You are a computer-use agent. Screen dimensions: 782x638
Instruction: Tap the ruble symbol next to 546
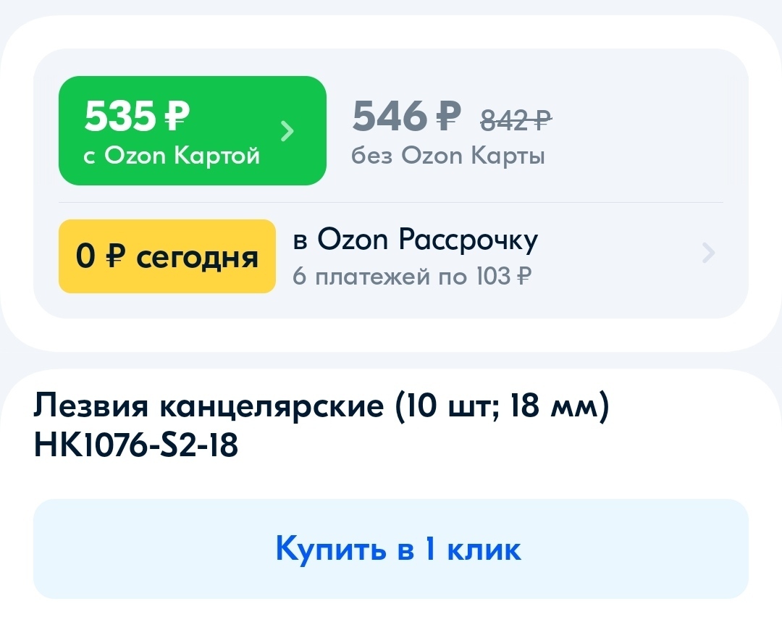(x=448, y=116)
